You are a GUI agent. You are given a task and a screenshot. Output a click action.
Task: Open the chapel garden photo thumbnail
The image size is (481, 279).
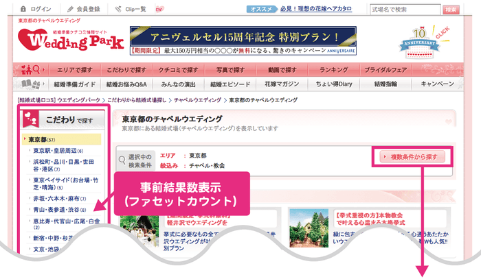tap(309, 228)
